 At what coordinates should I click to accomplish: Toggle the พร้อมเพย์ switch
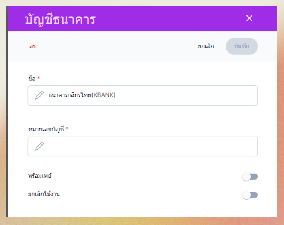point(250,177)
